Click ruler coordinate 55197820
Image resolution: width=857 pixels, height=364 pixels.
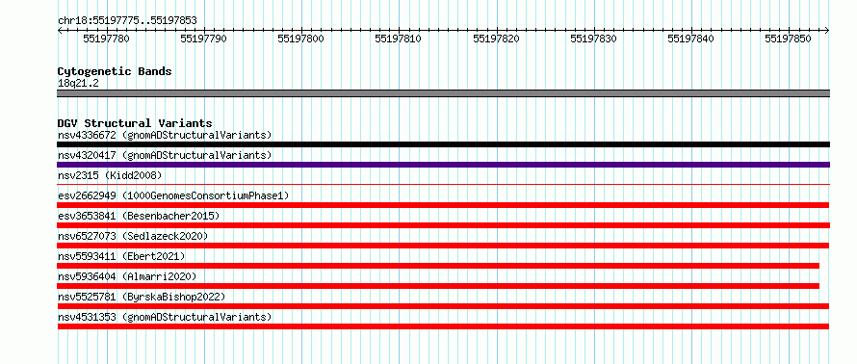[496, 39]
